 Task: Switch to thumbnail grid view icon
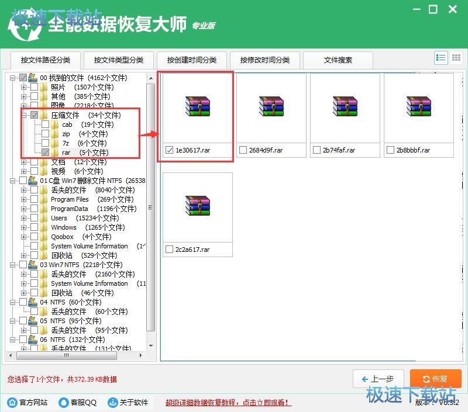click(456, 57)
